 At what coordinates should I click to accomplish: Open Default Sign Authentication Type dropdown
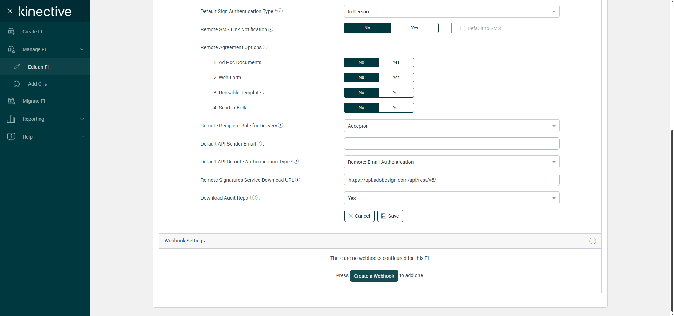(x=451, y=12)
